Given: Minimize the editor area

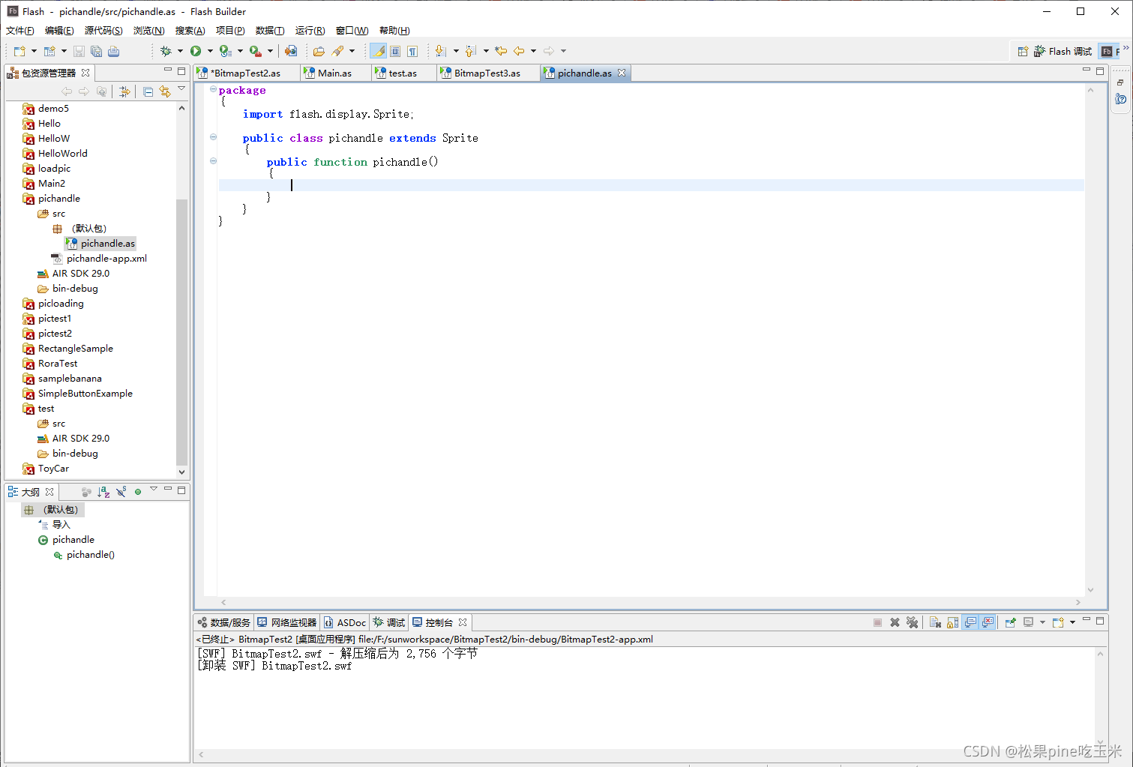Looking at the screenshot, I should 1087,70.
